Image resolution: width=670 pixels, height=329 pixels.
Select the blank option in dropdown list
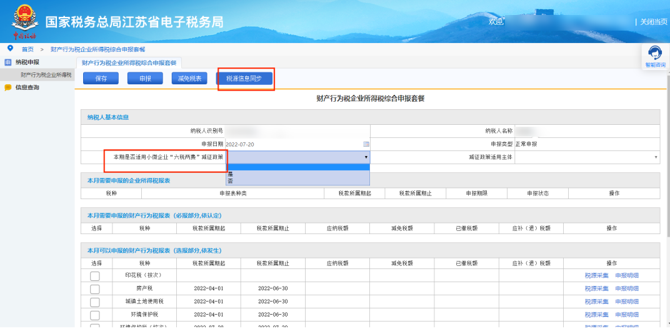point(298,167)
